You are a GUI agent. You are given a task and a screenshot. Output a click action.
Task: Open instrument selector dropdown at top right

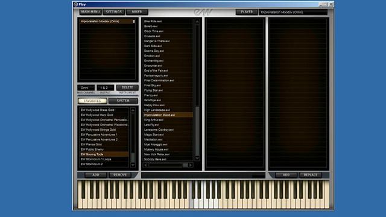(x=293, y=12)
